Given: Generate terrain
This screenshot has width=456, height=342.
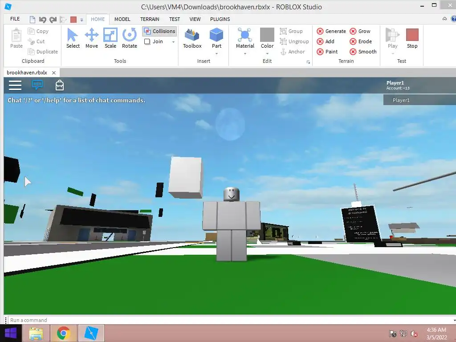Looking at the screenshot, I should click(331, 31).
